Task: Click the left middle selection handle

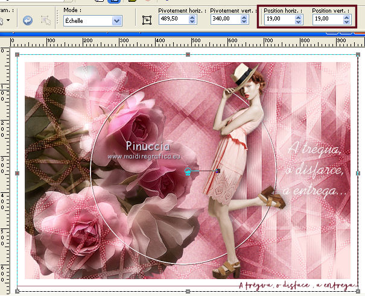Action: pos(17,173)
